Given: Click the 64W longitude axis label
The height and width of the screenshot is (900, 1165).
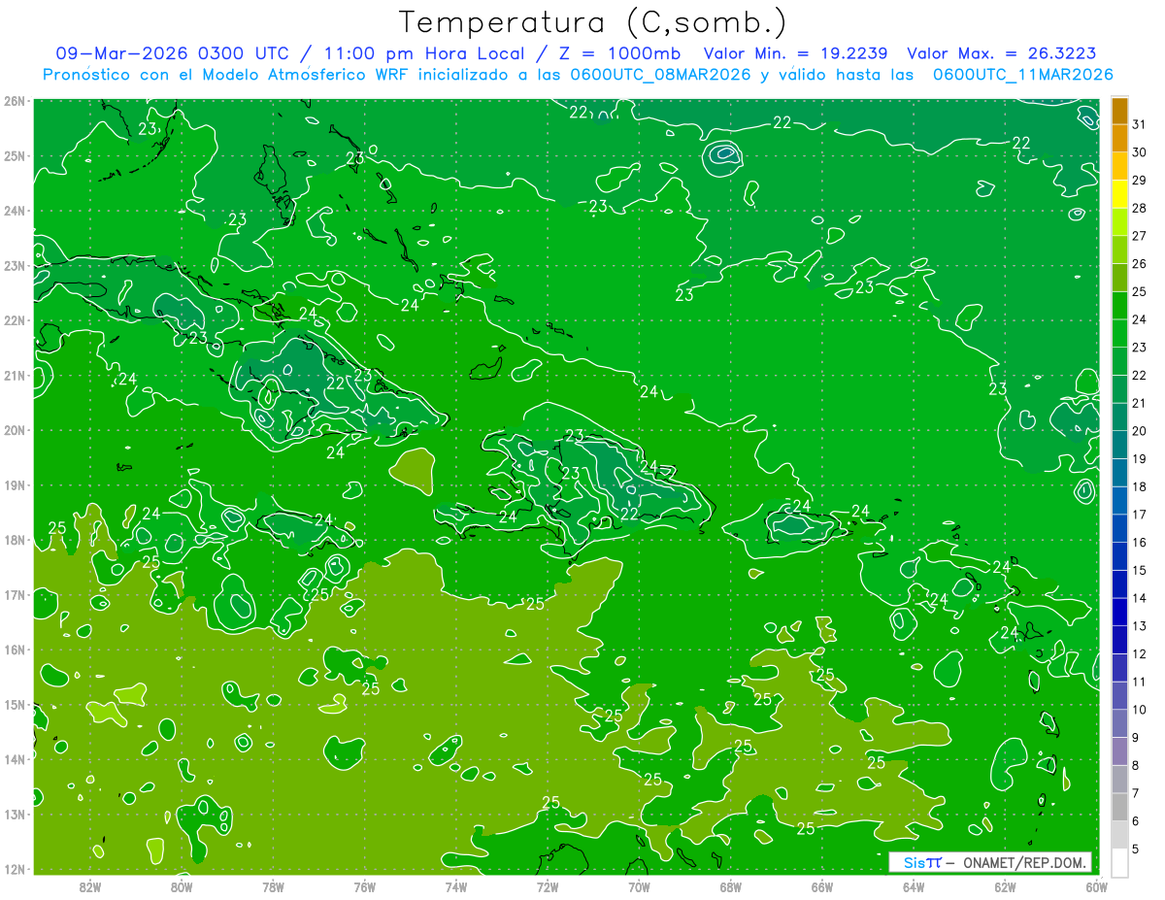Looking at the screenshot, I should [914, 886].
